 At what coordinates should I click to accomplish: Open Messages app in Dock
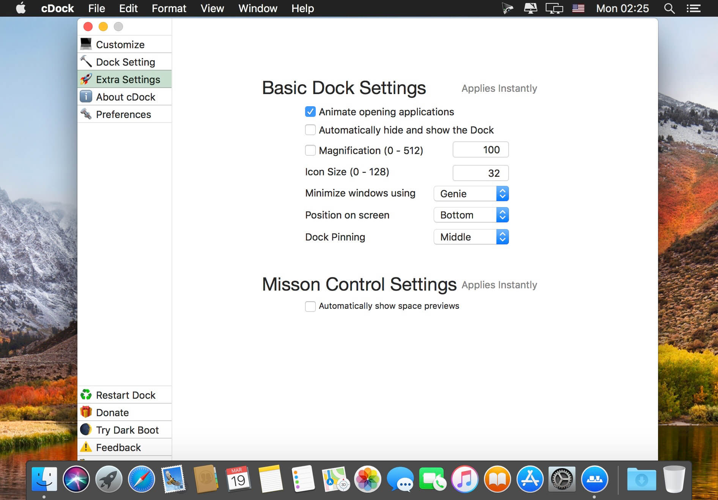(x=400, y=479)
